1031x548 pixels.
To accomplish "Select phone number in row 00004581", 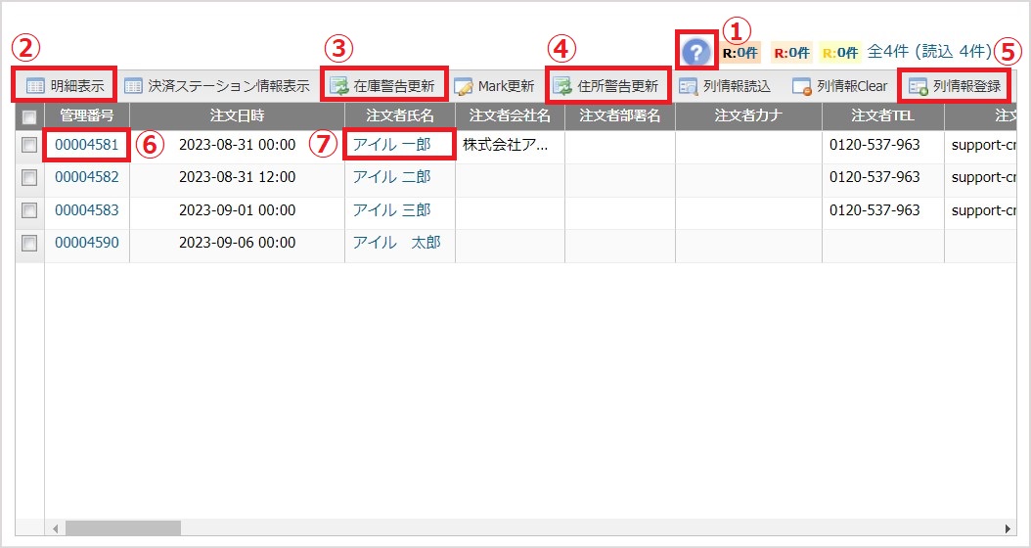I will point(874,145).
